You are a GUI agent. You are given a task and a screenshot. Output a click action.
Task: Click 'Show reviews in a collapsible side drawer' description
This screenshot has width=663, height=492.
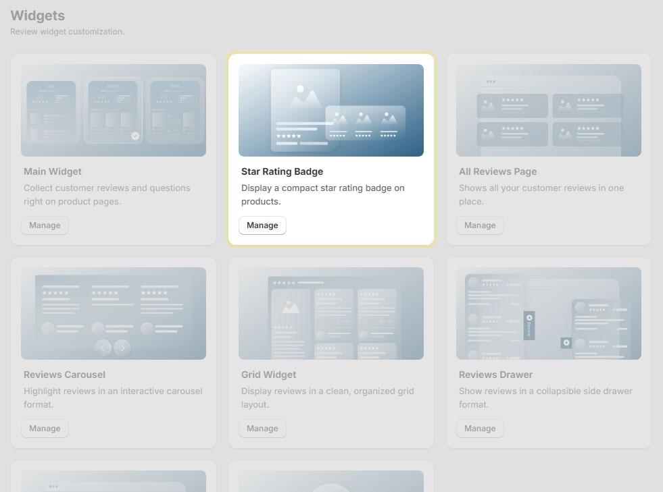click(x=545, y=398)
